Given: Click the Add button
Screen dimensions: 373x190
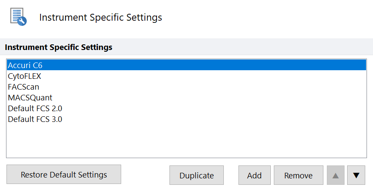Looking at the screenshot, I should point(254,175).
